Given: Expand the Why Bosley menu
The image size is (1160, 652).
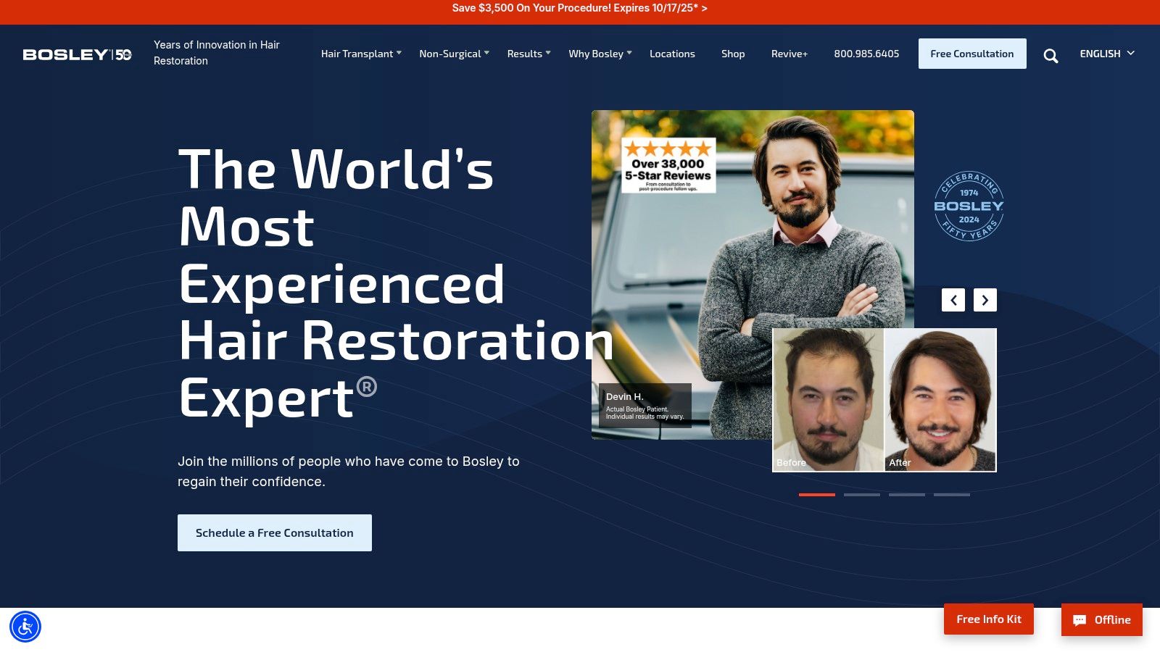Looking at the screenshot, I should pyautogui.click(x=600, y=54).
